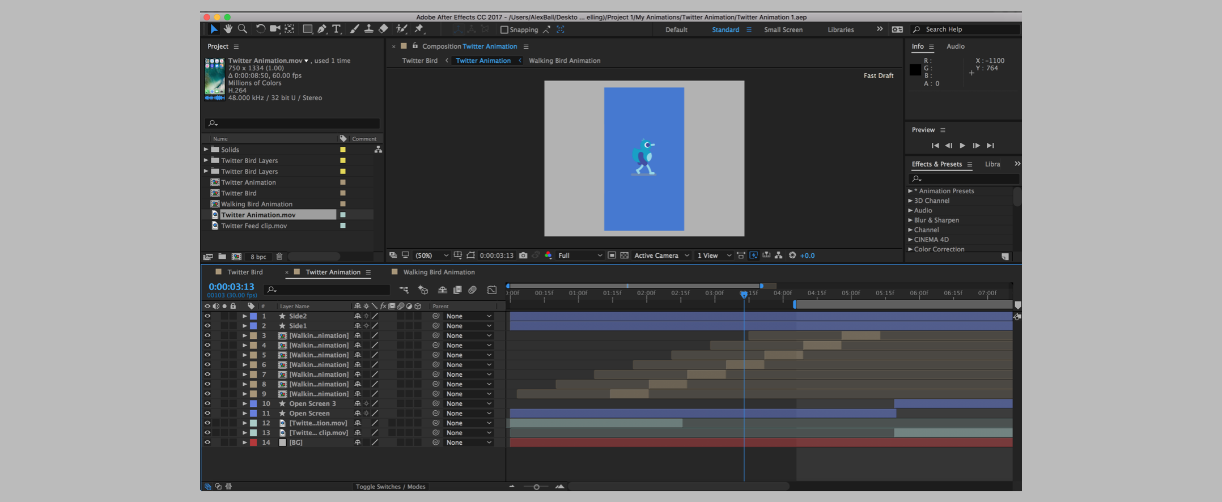
Task: Select the Rotation tool
Action: tap(260, 29)
